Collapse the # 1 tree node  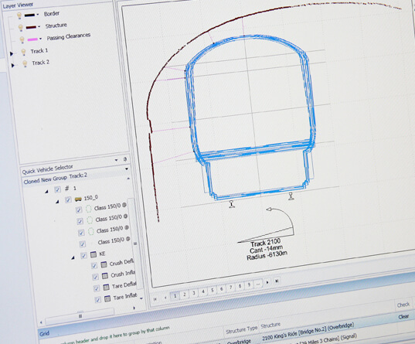point(46,191)
